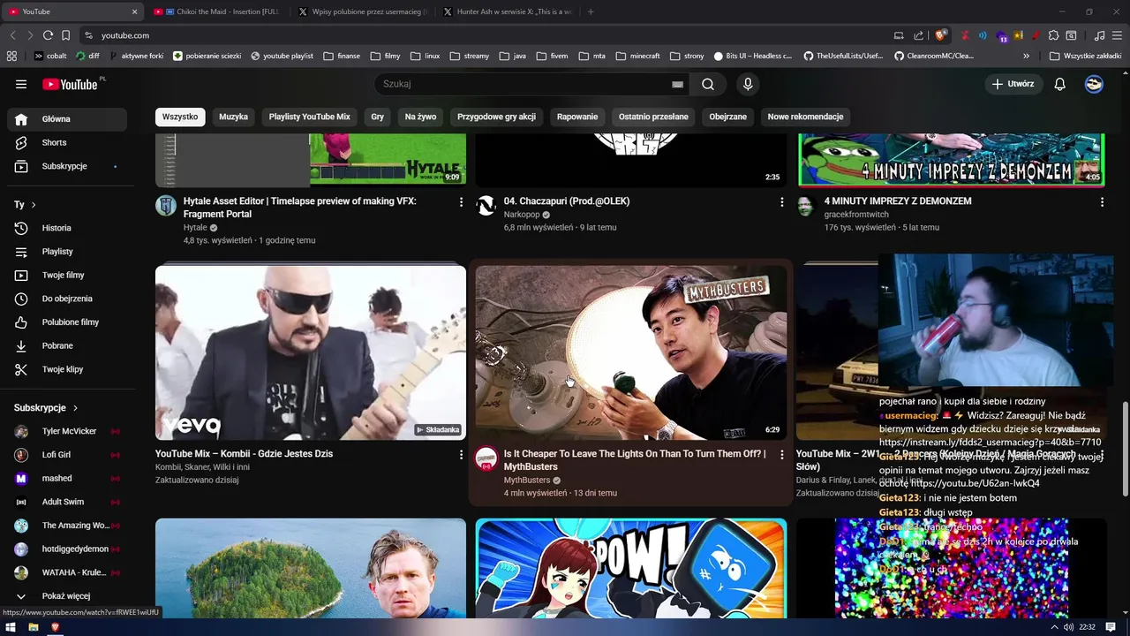The height and width of the screenshot is (636, 1130).
Task: Click the Utwórz create button
Action: [1013, 84]
